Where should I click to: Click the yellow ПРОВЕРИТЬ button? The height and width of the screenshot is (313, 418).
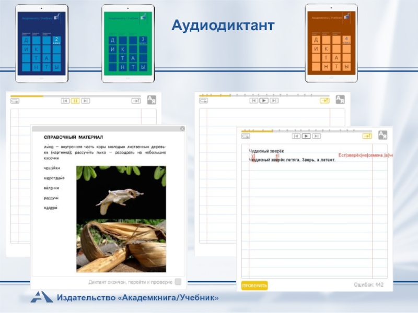click(254, 285)
